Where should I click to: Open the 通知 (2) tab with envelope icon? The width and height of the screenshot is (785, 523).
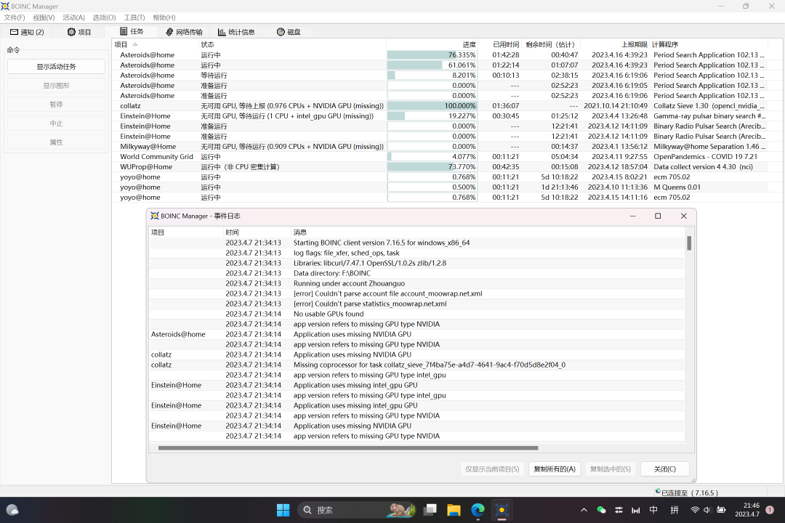tap(27, 32)
